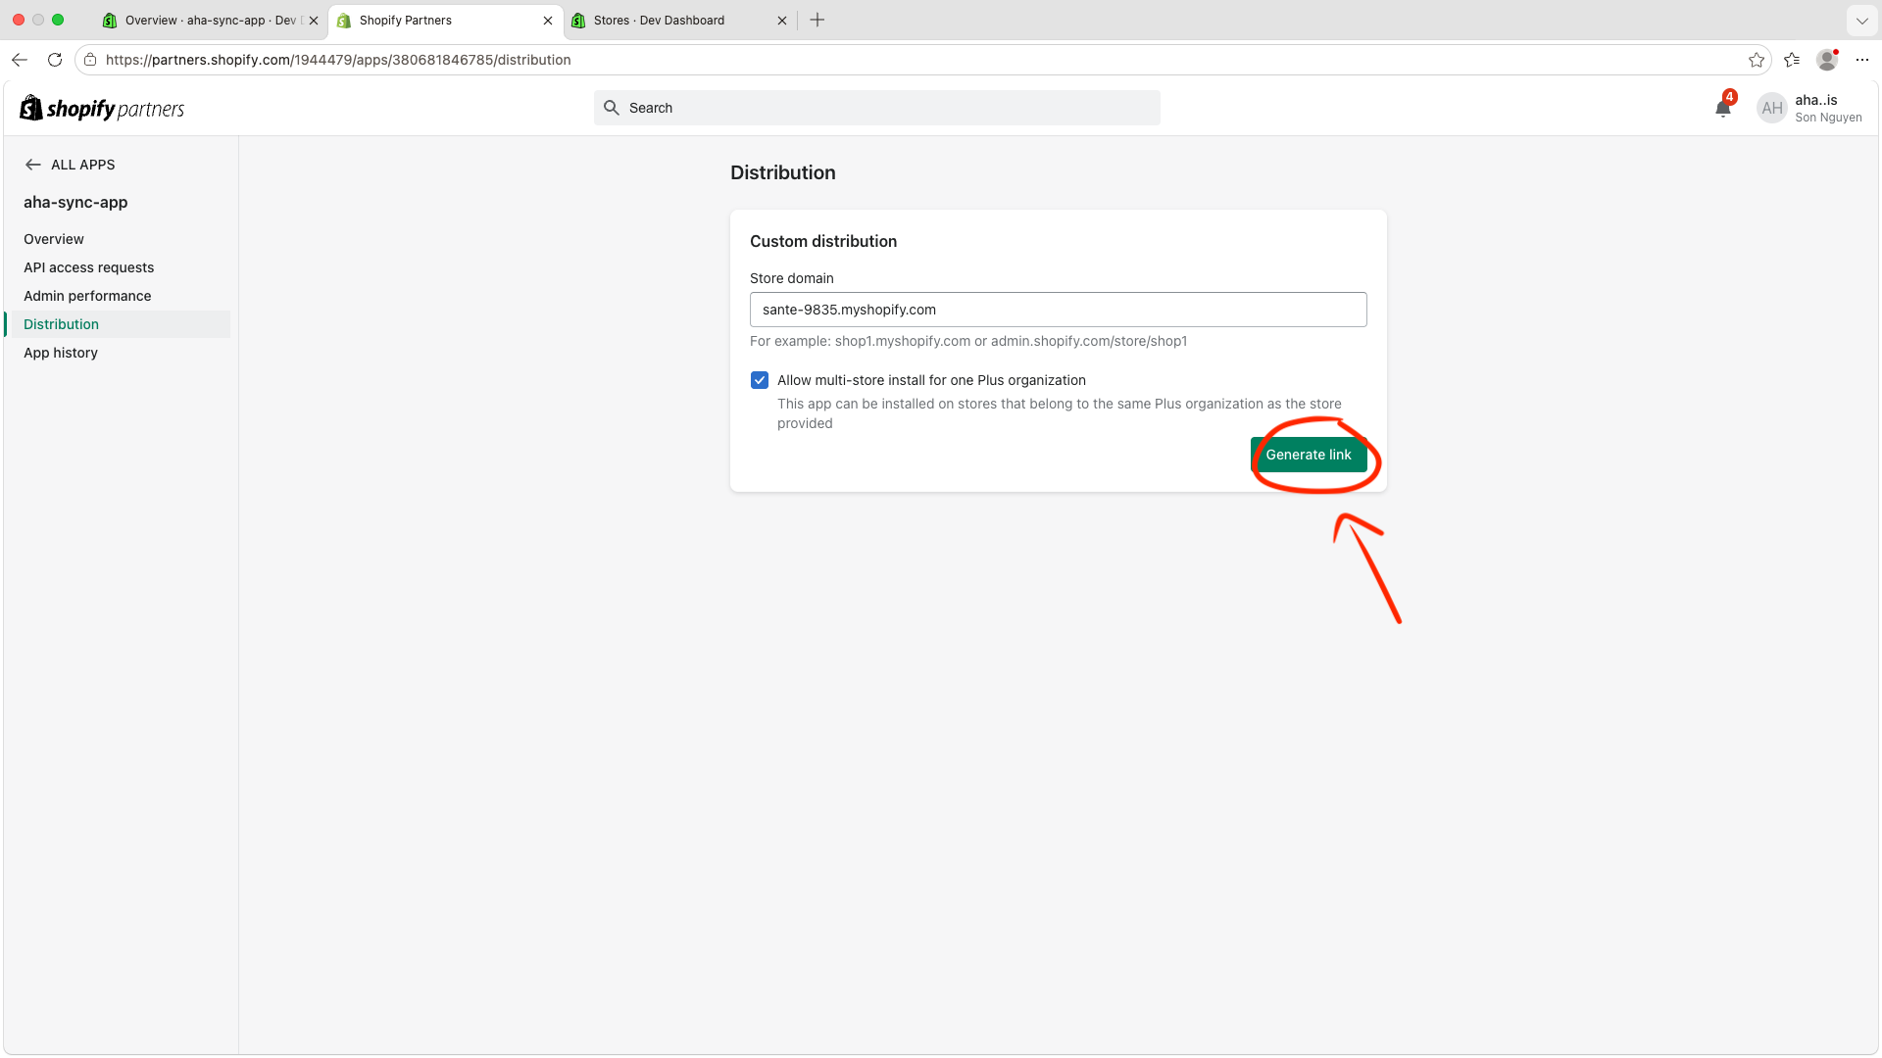Click the Custom distribution heading
Viewport: 1882px width, 1058px height.
tap(823, 241)
